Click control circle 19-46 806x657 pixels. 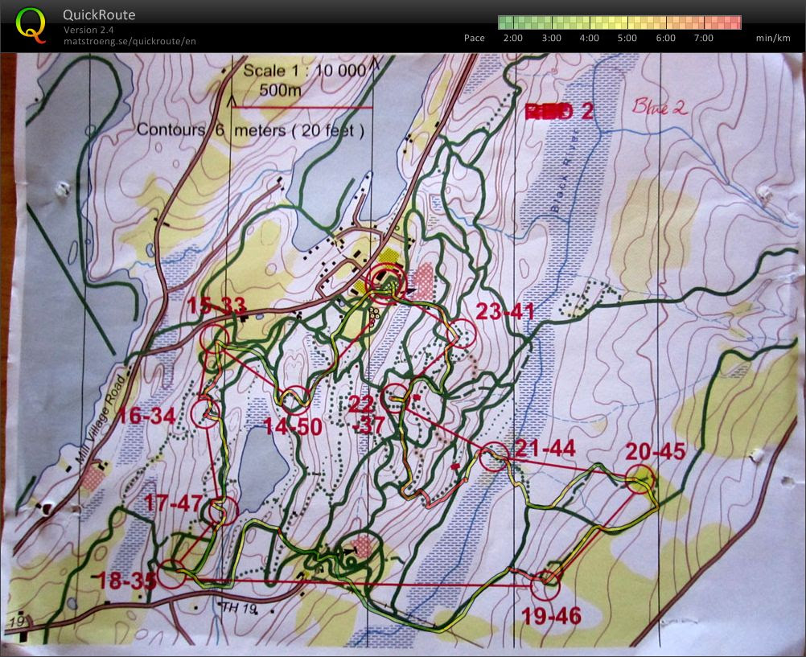[545, 585]
